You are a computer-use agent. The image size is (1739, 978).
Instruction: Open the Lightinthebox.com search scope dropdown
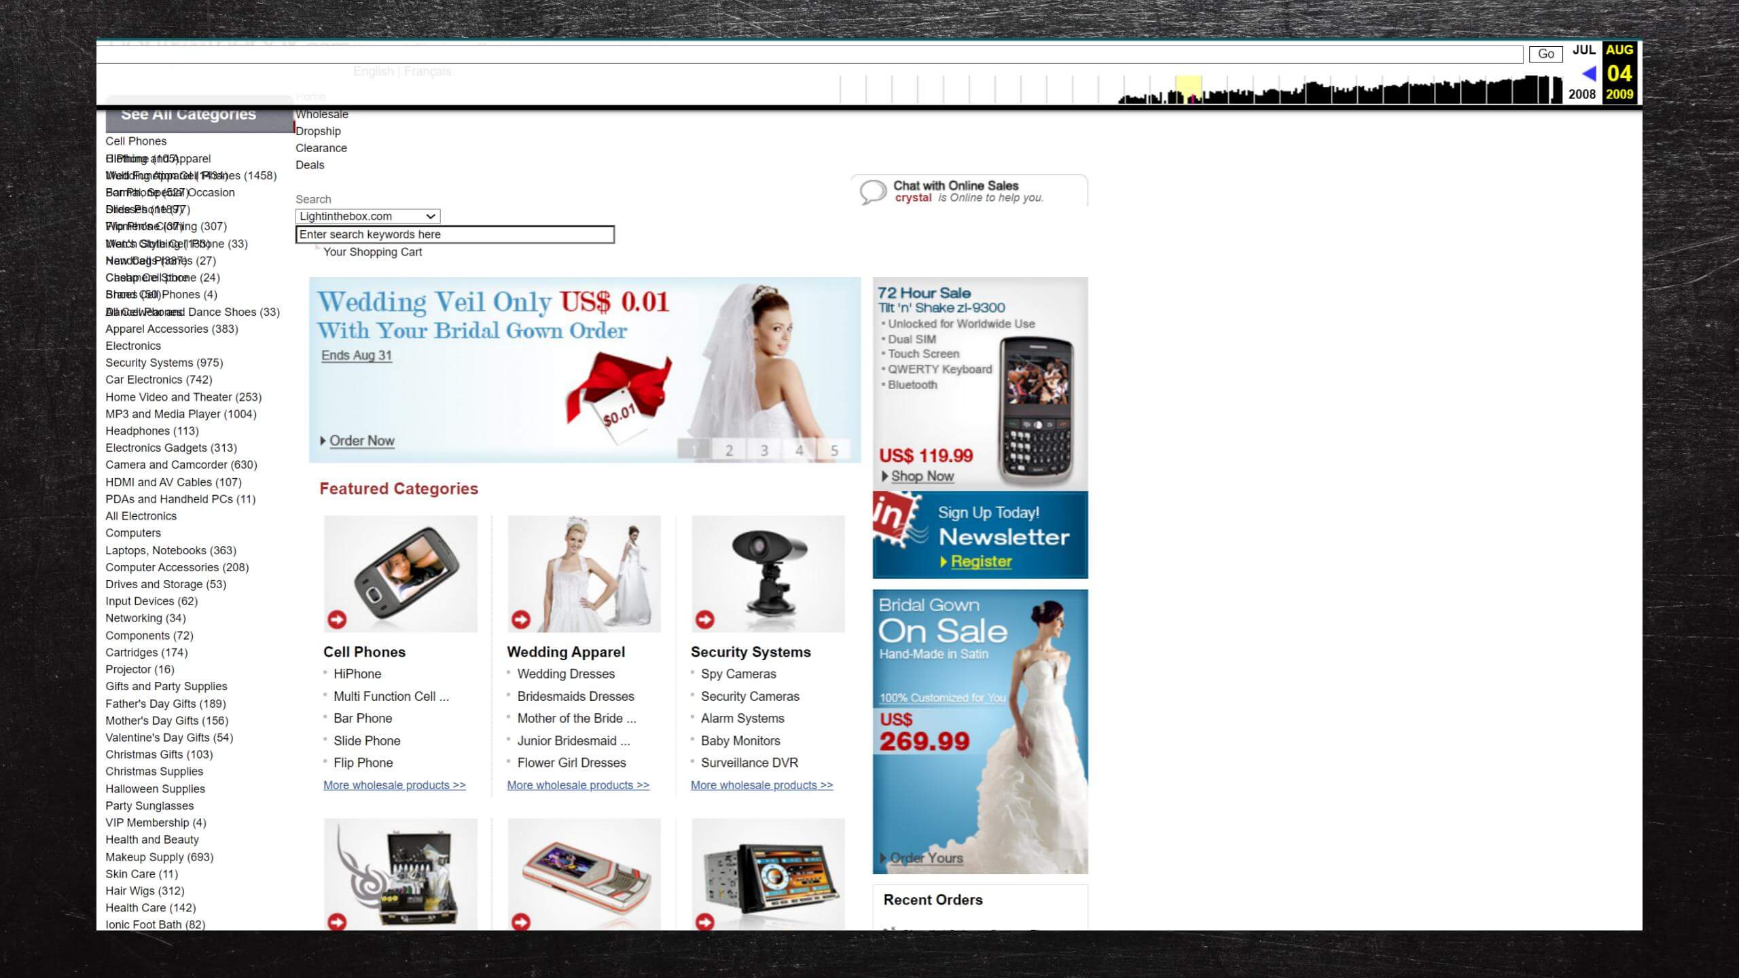[367, 216]
